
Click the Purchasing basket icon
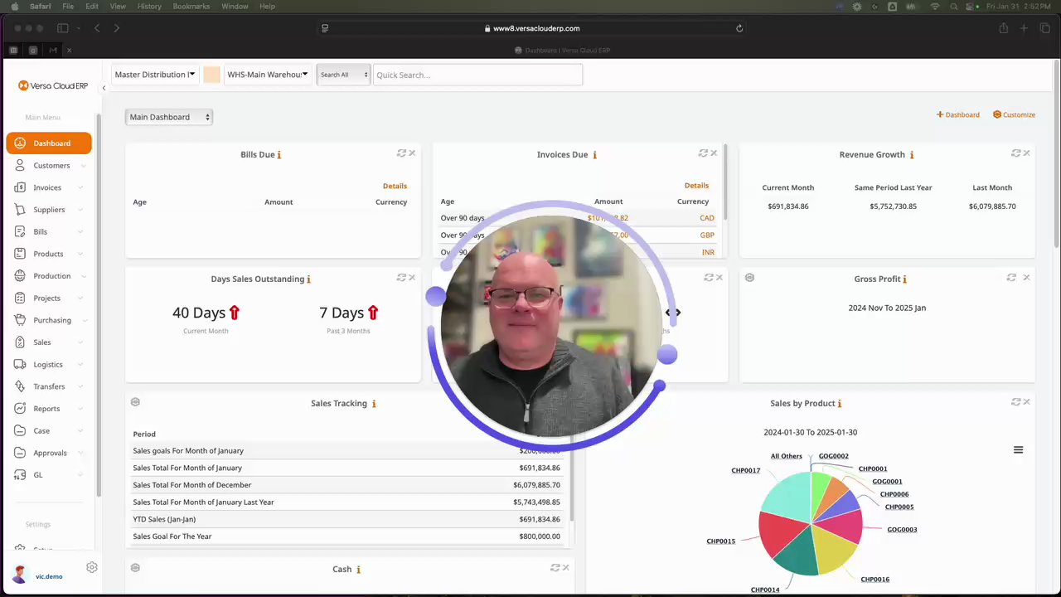tap(21, 320)
